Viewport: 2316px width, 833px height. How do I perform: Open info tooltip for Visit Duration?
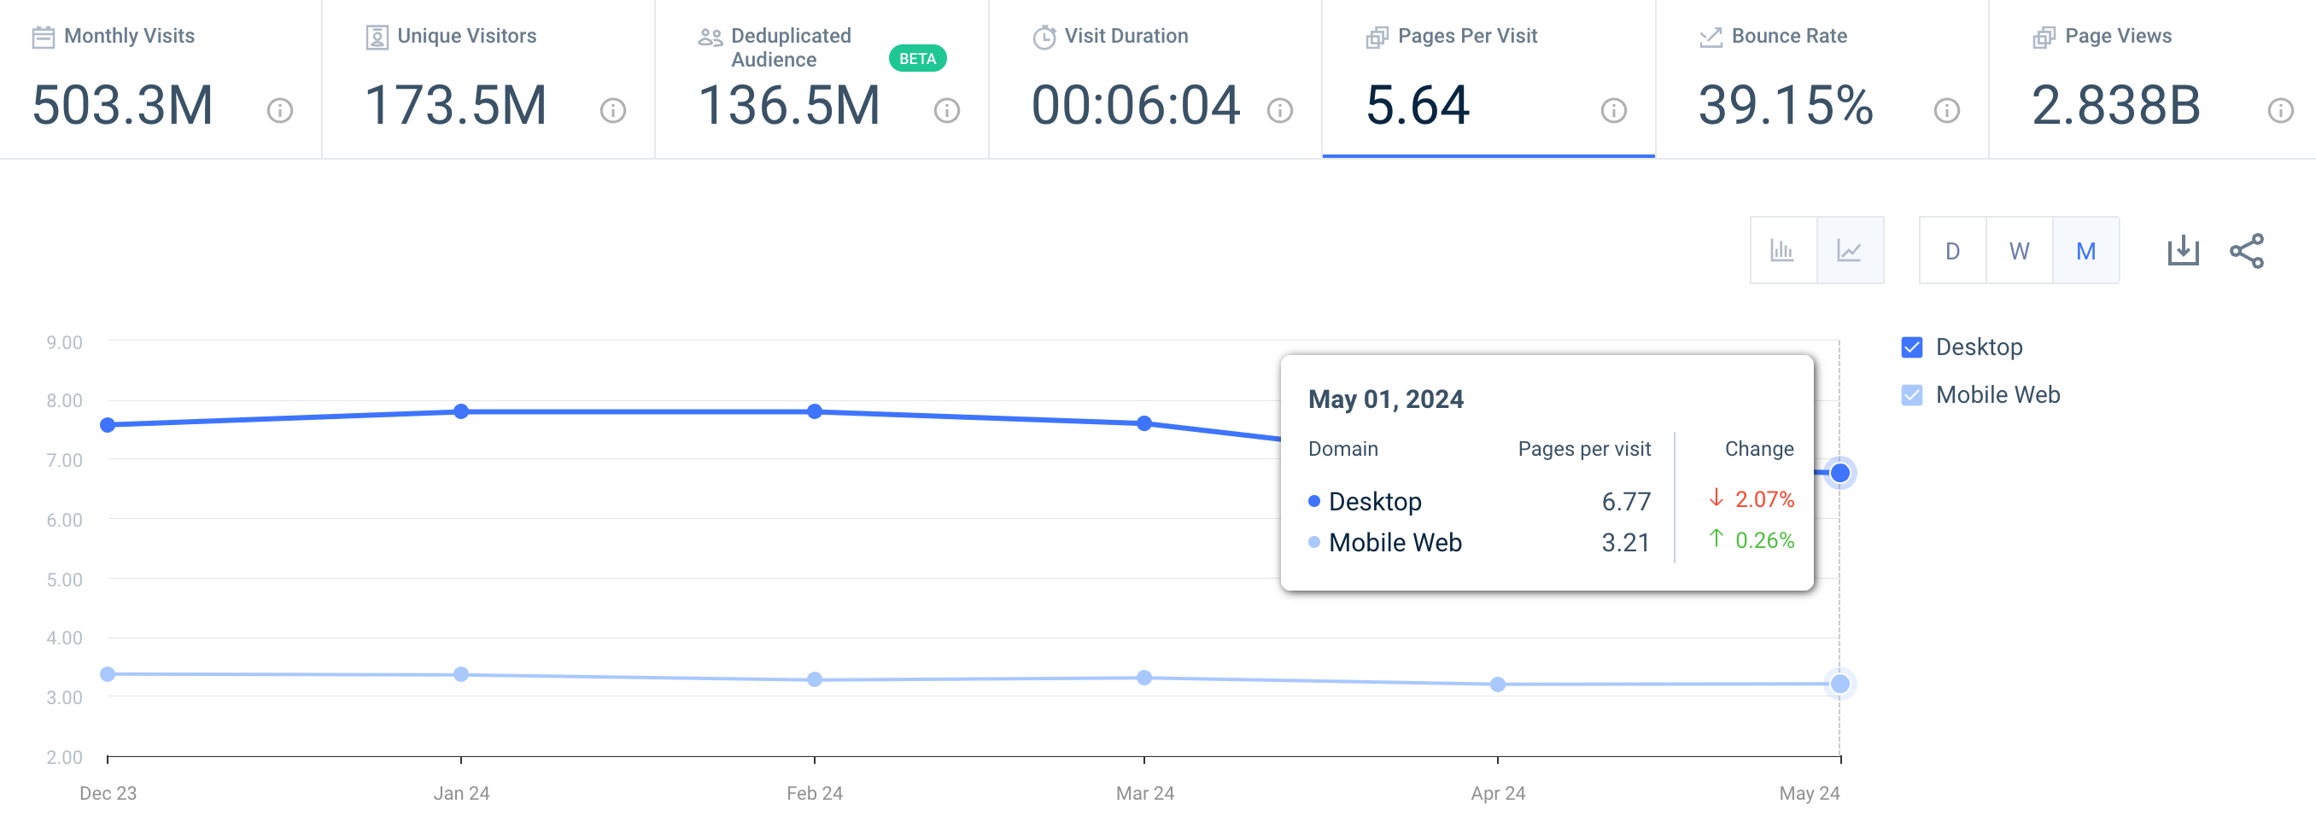[x=1279, y=111]
